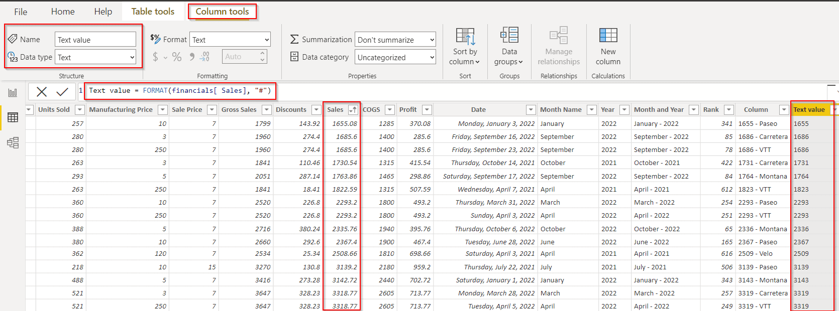
Task: Select the Column tools tab
Action: pos(222,12)
